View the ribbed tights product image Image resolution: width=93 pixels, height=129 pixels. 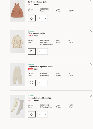tap(17, 106)
